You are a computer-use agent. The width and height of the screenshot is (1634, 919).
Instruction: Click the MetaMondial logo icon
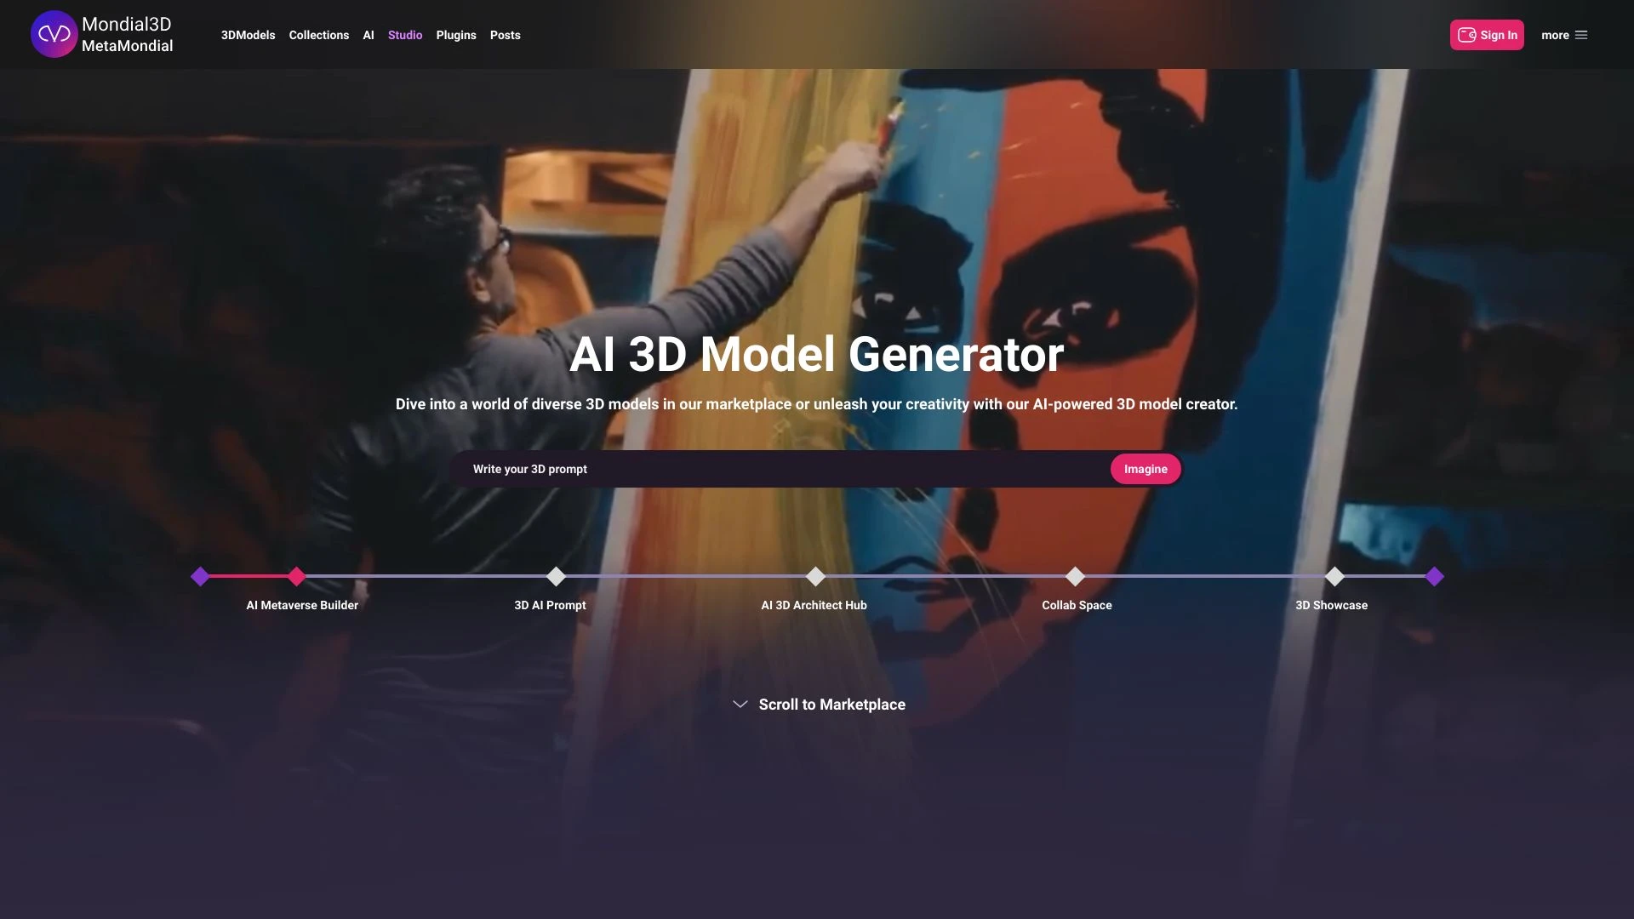(x=54, y=34)
